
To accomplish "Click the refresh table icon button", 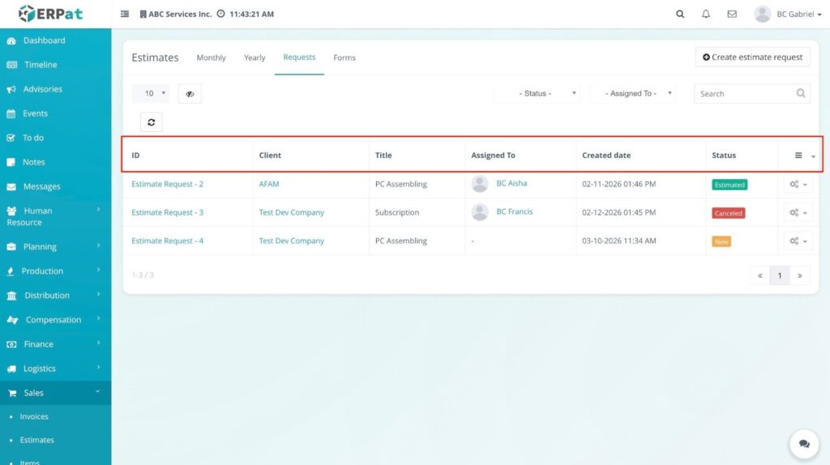I will (x=151, y=122).
